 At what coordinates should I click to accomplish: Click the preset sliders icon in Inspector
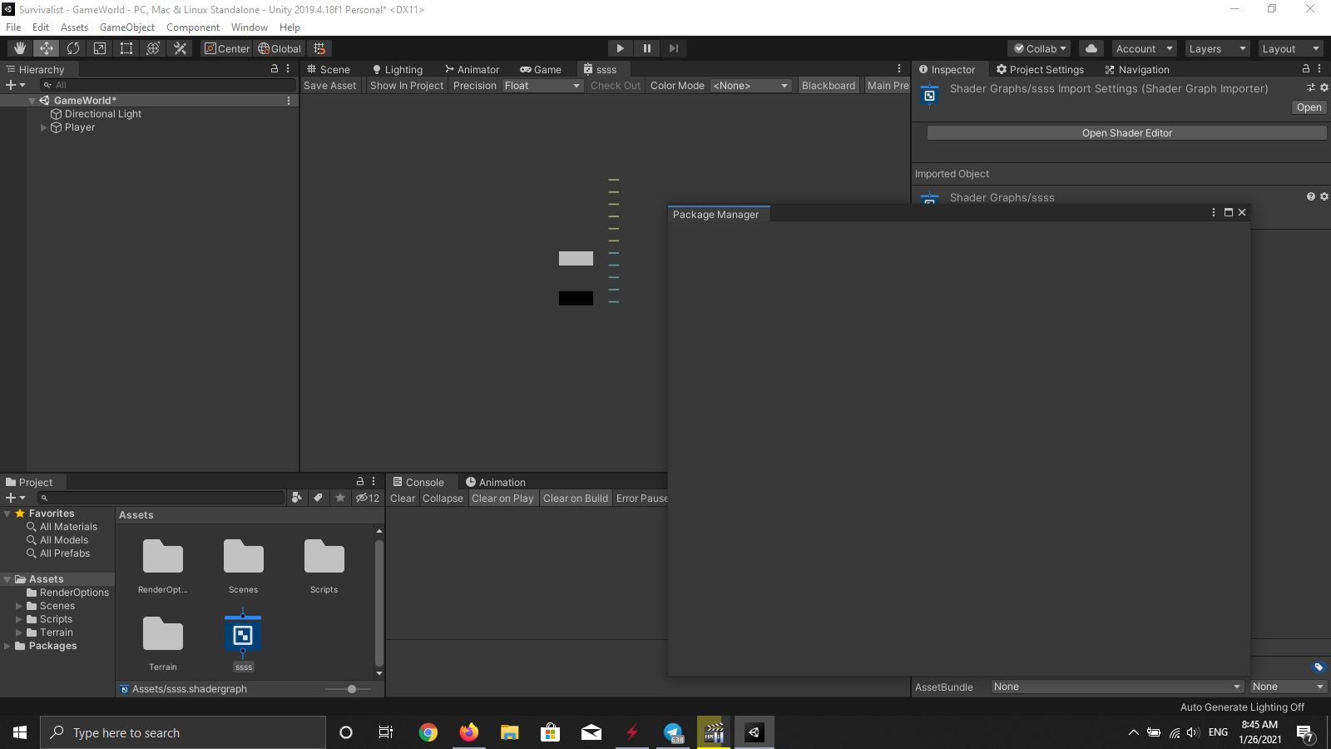pos(1311,87)
